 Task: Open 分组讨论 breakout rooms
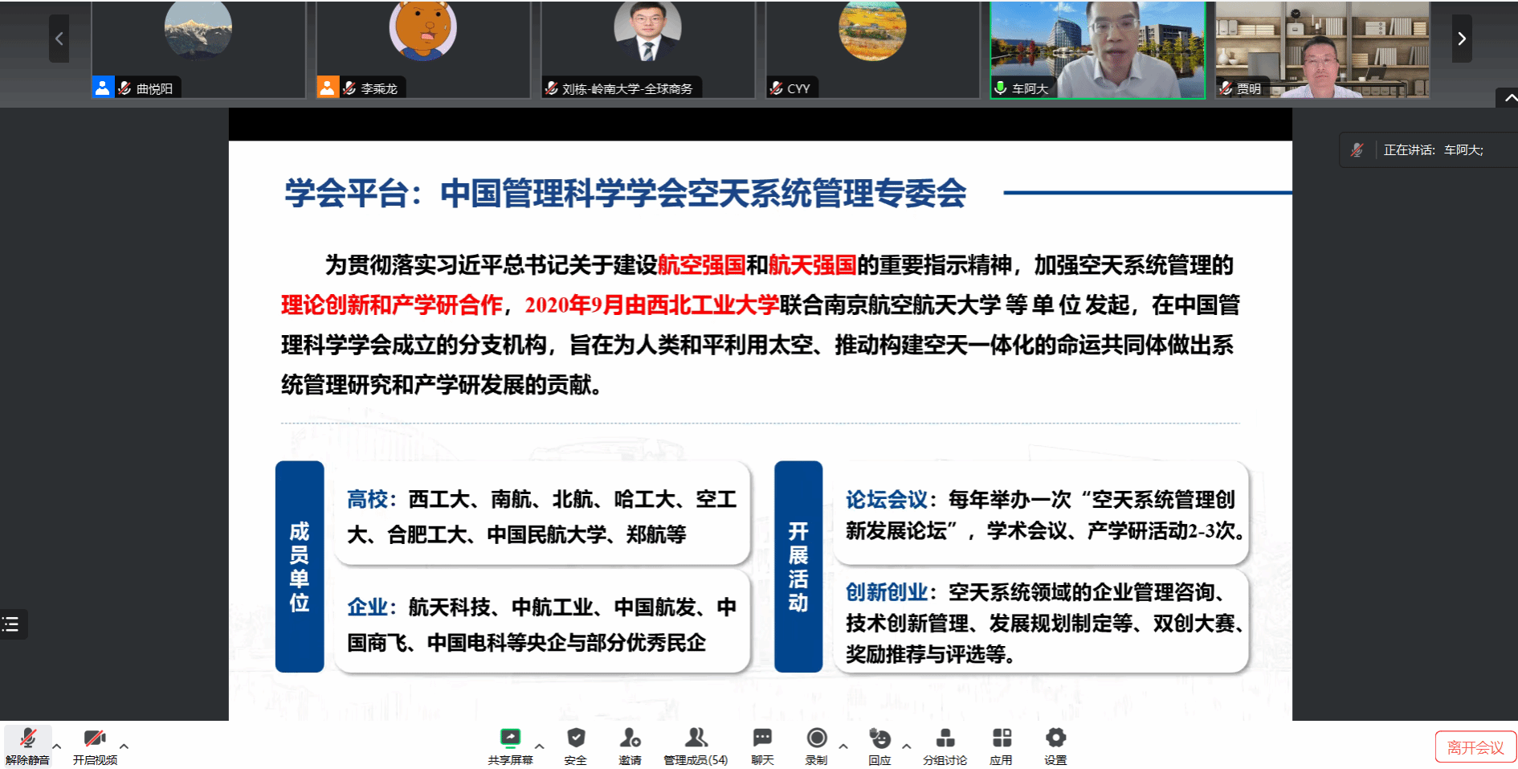click(945, 738)
